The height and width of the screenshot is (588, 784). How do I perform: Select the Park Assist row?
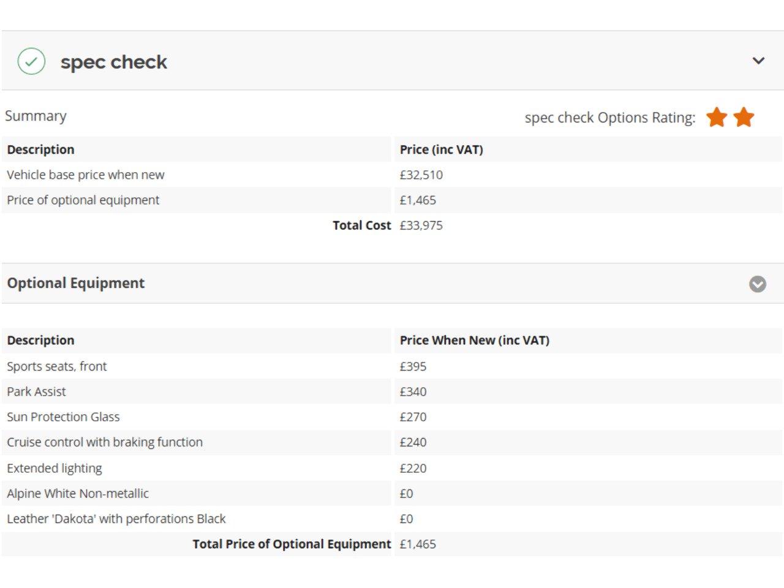(392, 391)
